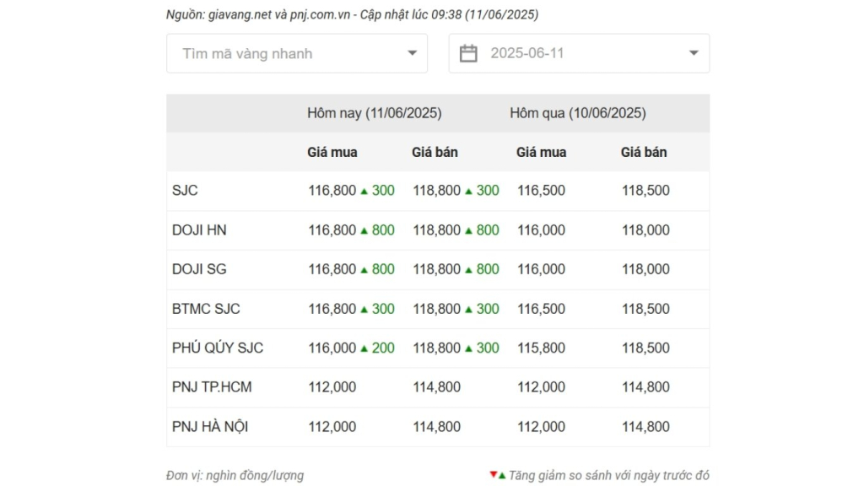864x486 pixels.
Task: Click PNJ TP.HCM today's sell price 114,800
Action: [x=437, y=387]
